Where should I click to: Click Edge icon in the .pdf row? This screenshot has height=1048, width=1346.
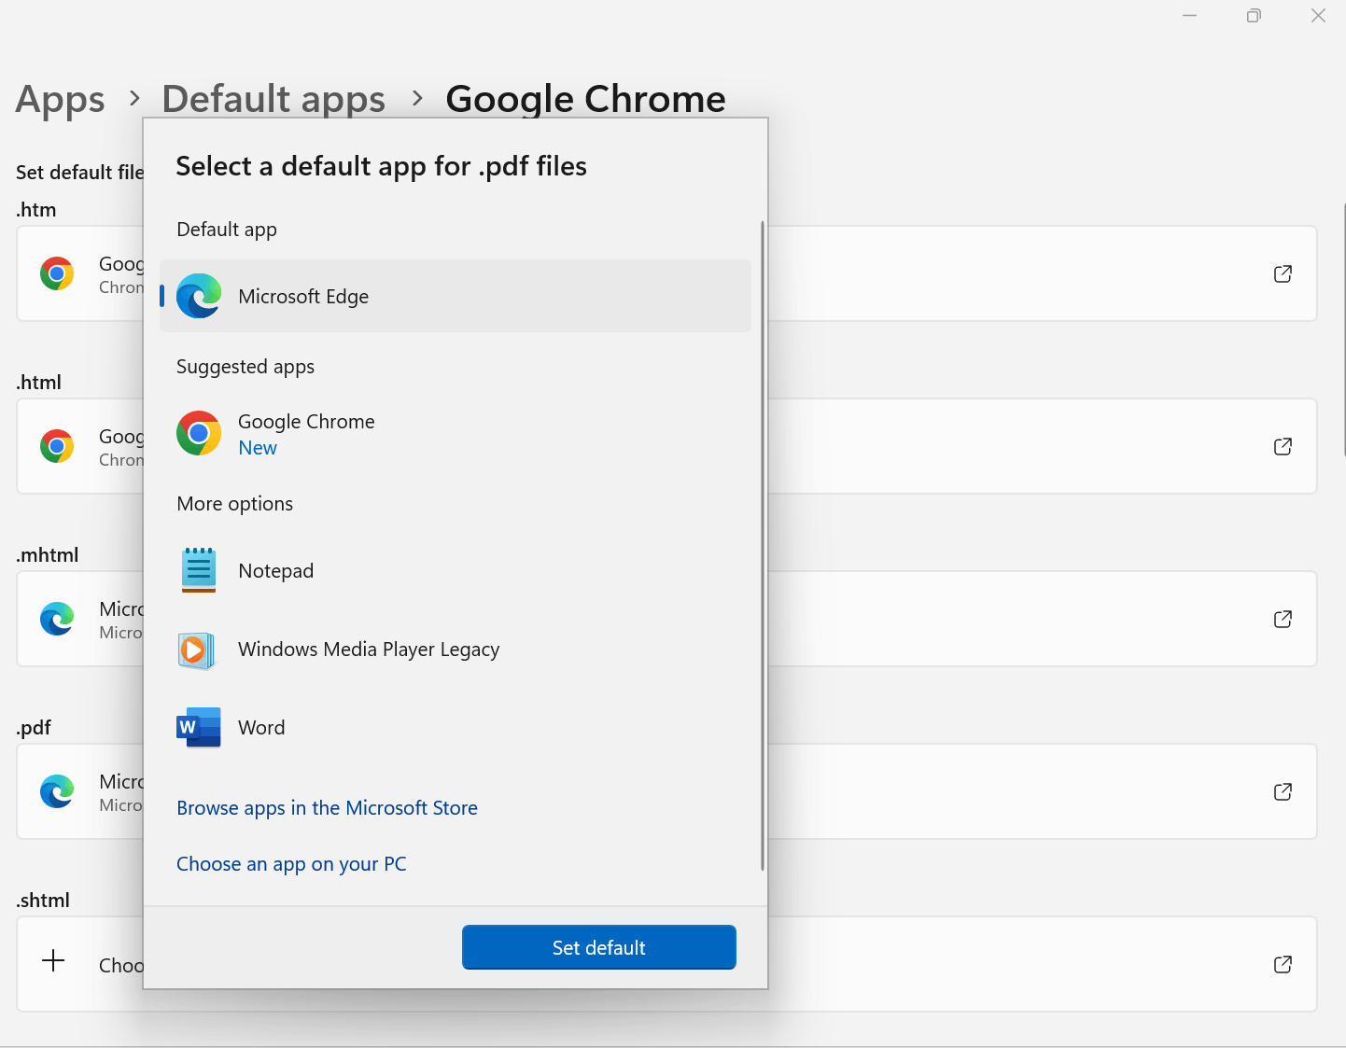[x=57, y=791]
